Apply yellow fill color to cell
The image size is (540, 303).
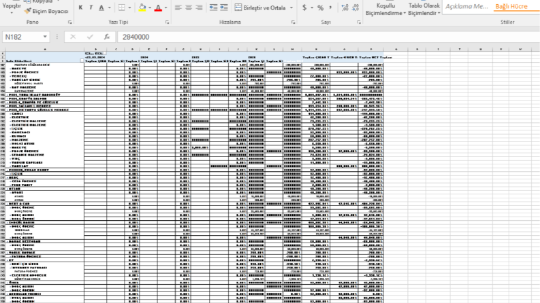(142, 7)
